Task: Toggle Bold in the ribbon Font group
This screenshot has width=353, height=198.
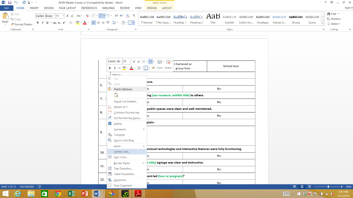Action: [x=38, y=23]
